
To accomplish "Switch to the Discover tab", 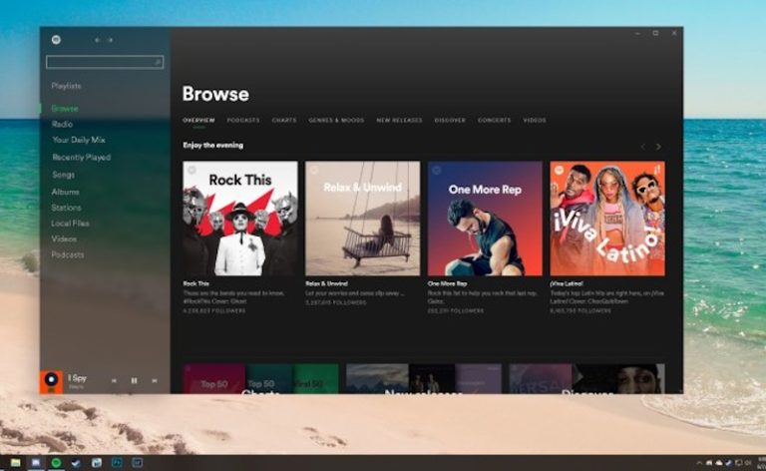I will [x=450, y=120].
